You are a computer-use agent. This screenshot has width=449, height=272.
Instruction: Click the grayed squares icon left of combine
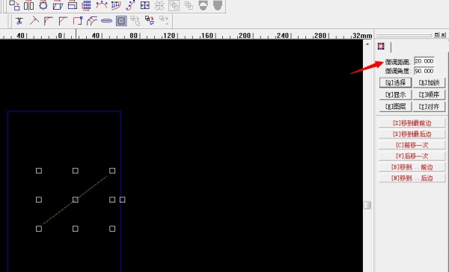(135, 21)
